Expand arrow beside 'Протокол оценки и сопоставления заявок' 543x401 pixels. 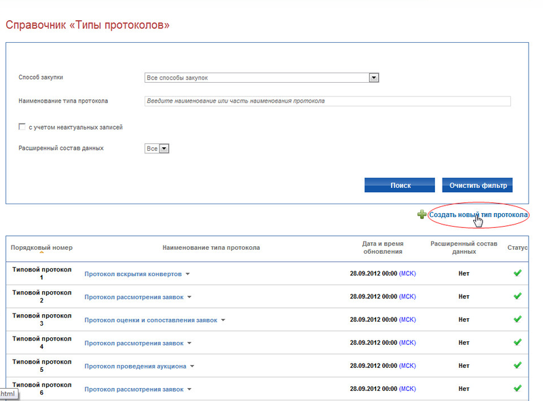[223, 320]
